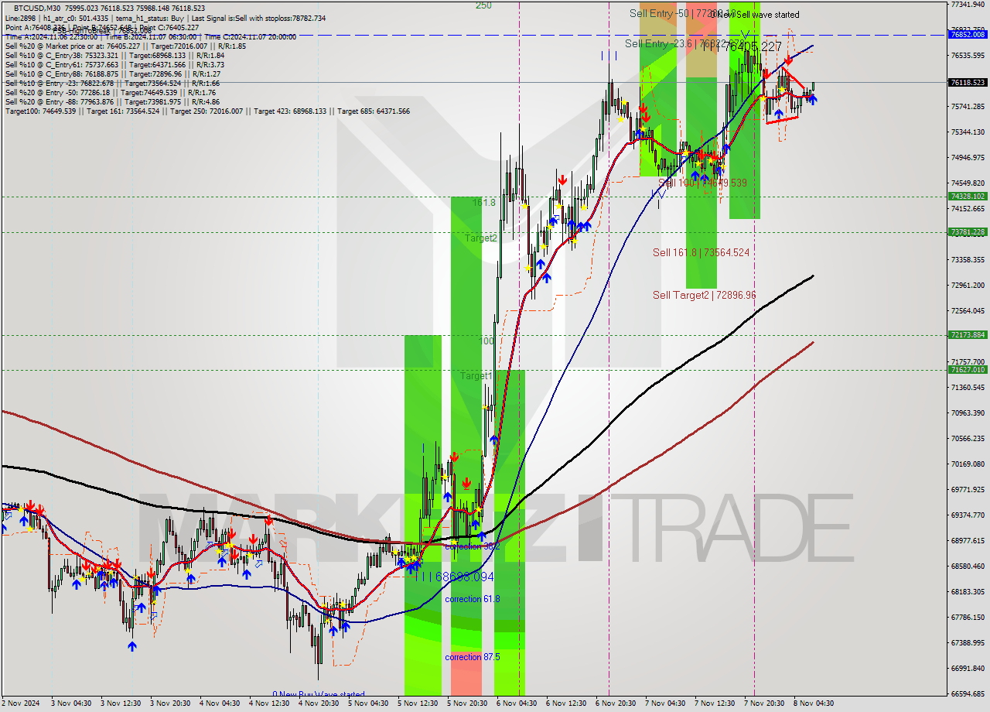
Task: Click the 'Target1' label on green zone
Action: [476, 376]
